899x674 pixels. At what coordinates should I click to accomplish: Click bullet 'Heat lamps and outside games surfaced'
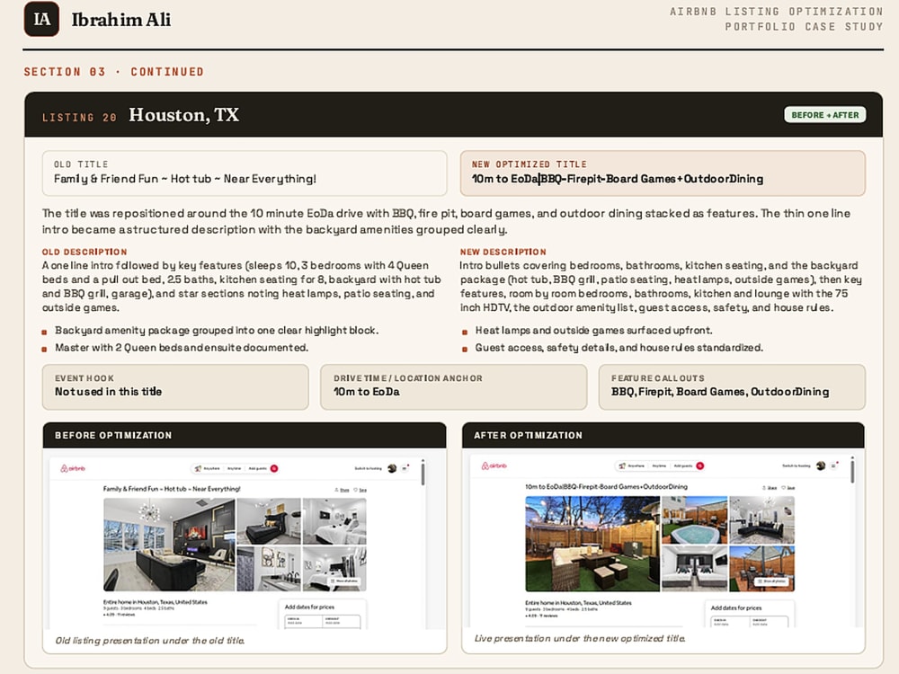(593, 330)
